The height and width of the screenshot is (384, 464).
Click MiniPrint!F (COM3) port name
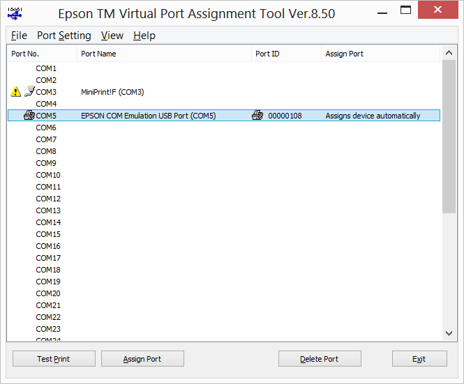point(112,92)
